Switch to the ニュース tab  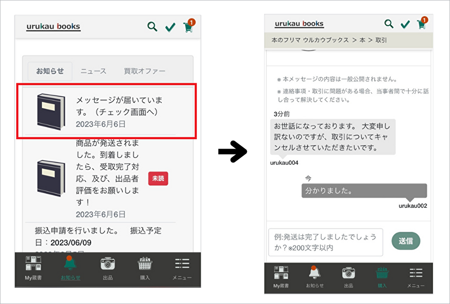pyautogui.click(x=93, y=71)
